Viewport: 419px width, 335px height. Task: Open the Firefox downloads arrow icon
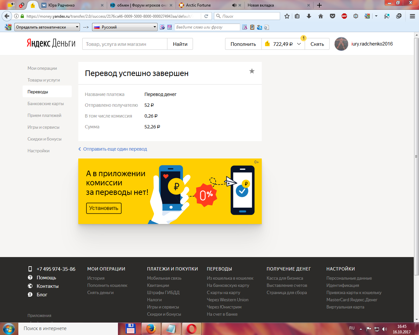click(x=309, y=16)
